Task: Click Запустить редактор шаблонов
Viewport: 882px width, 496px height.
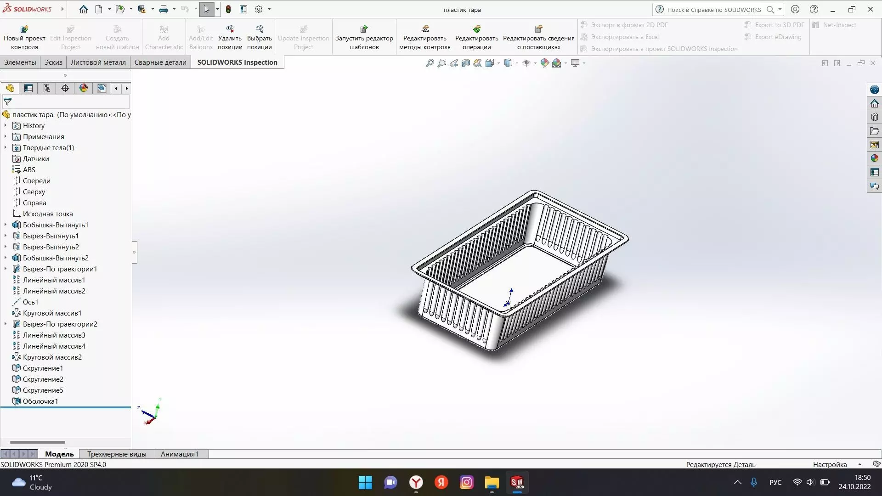Action: coord(364,37)
